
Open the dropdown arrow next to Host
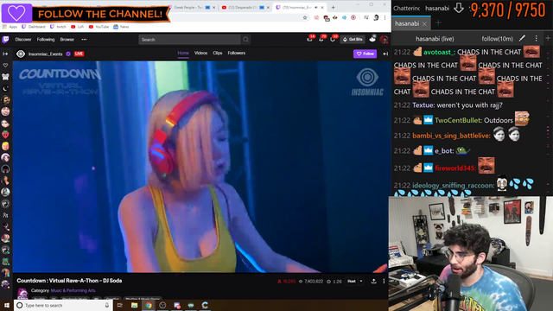tap(361, 282)
